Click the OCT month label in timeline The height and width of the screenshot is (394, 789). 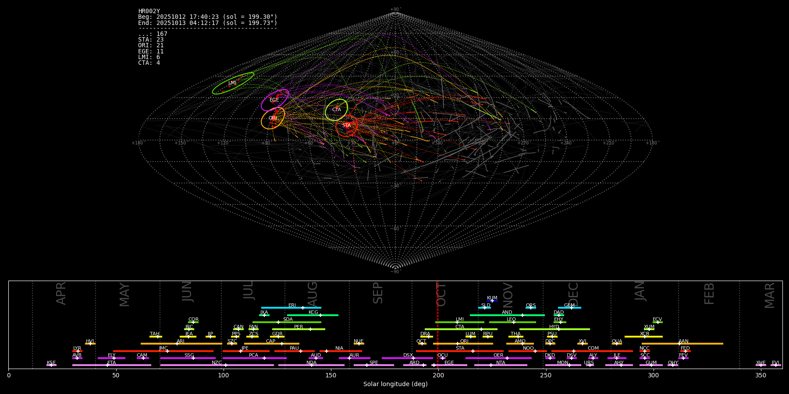(441, 294)
